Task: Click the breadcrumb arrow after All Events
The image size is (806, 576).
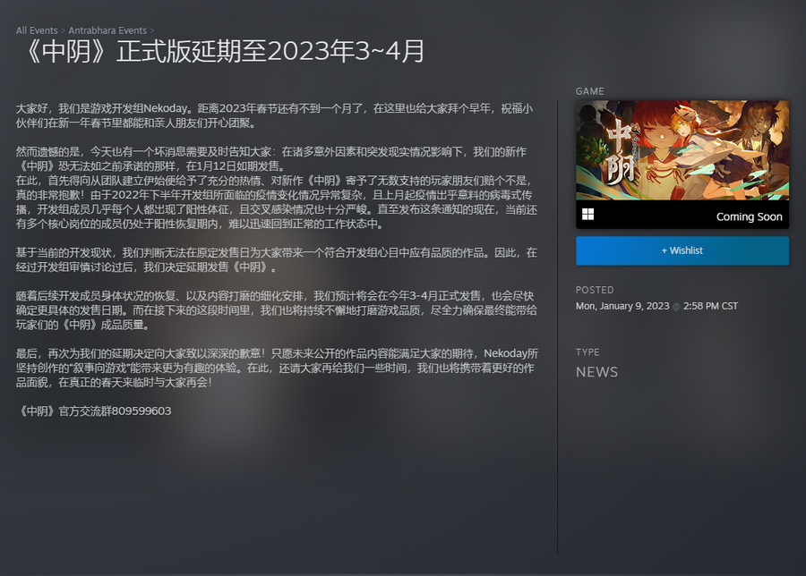Action: (62, 30)
